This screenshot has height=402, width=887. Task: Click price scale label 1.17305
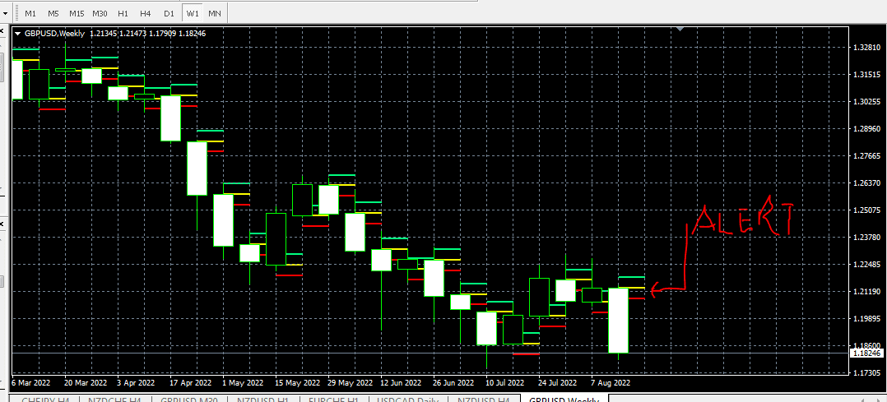[866, 373]
